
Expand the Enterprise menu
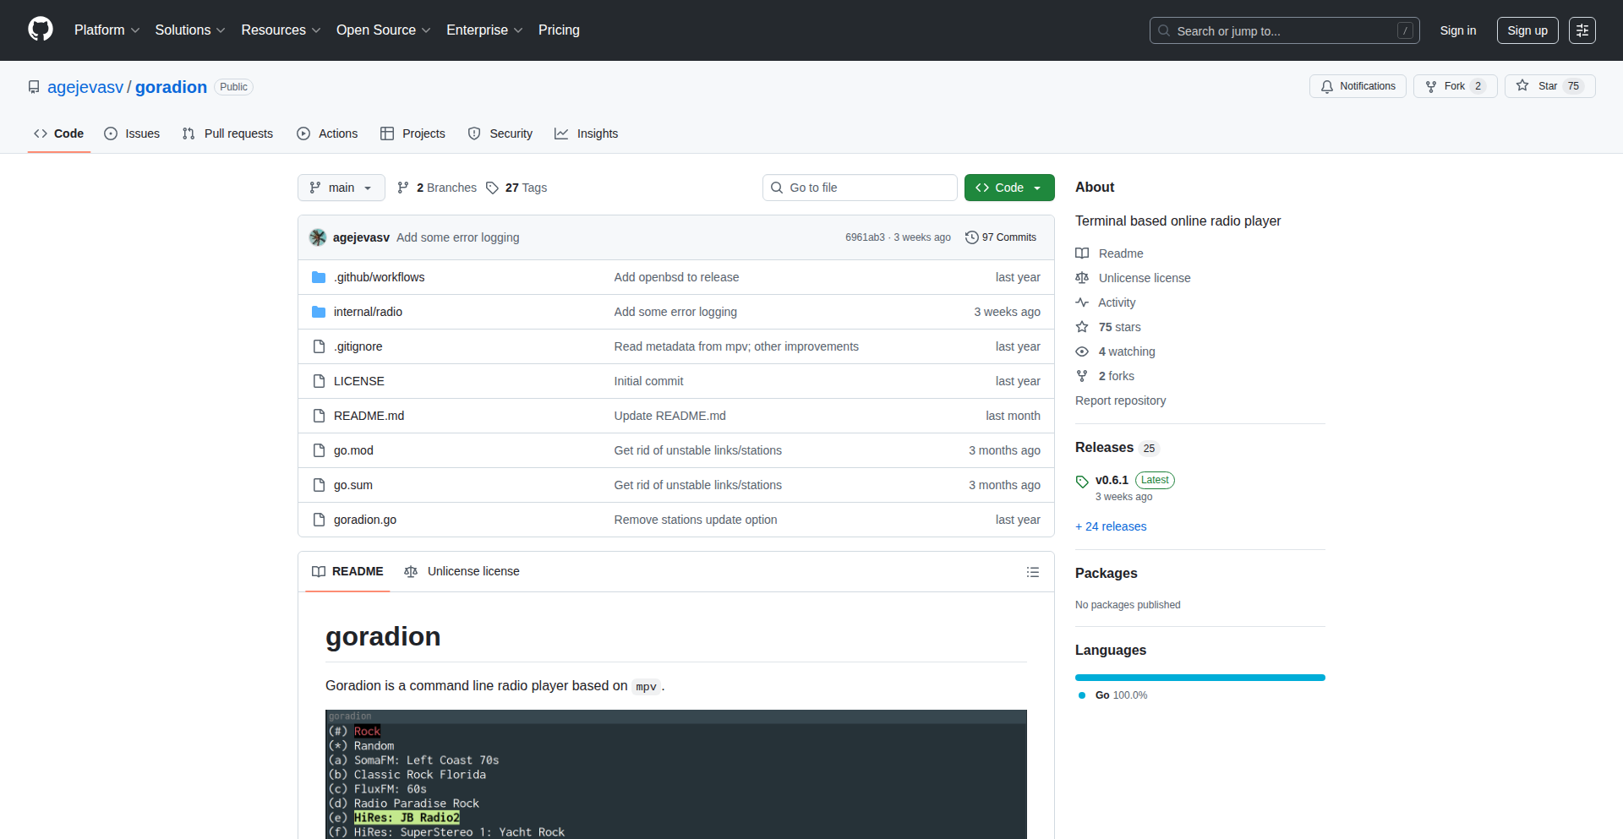484,30
